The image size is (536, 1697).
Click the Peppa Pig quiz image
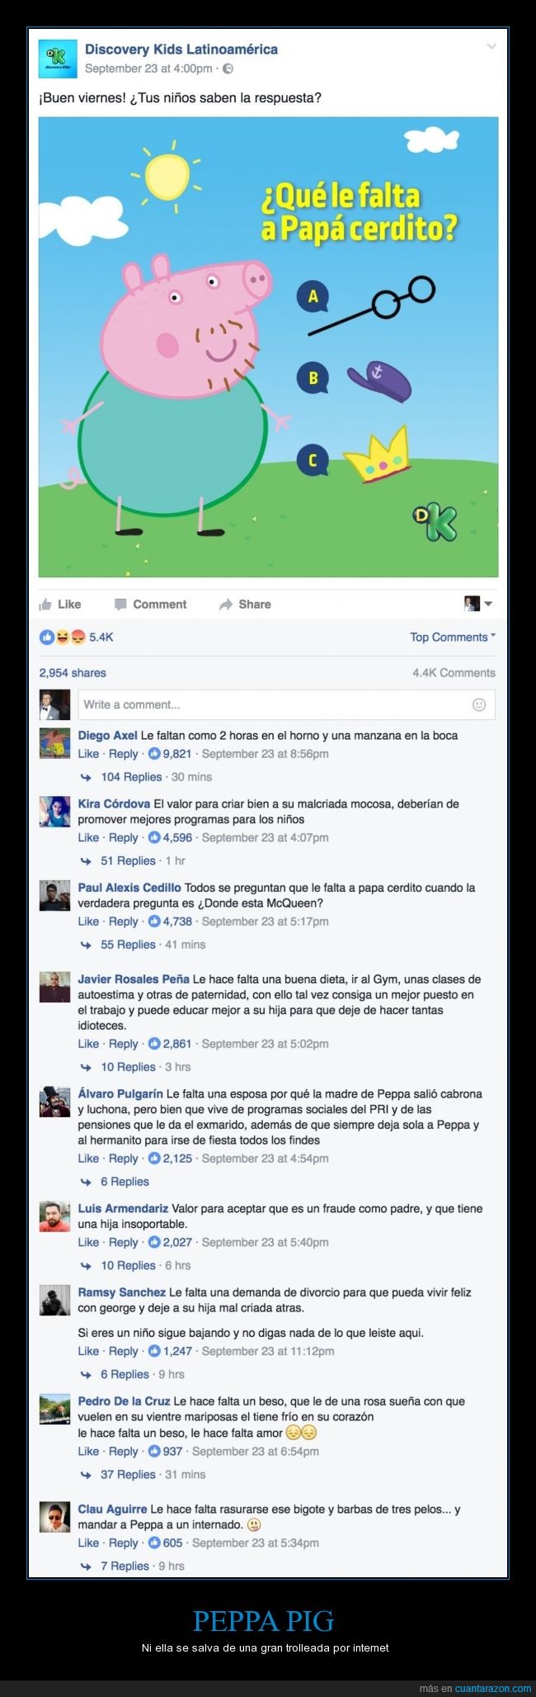pos(268,347)
